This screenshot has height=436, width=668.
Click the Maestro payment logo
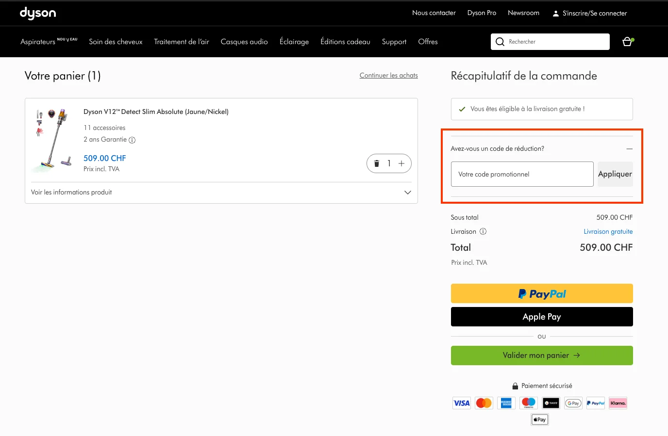coord(529,403)
